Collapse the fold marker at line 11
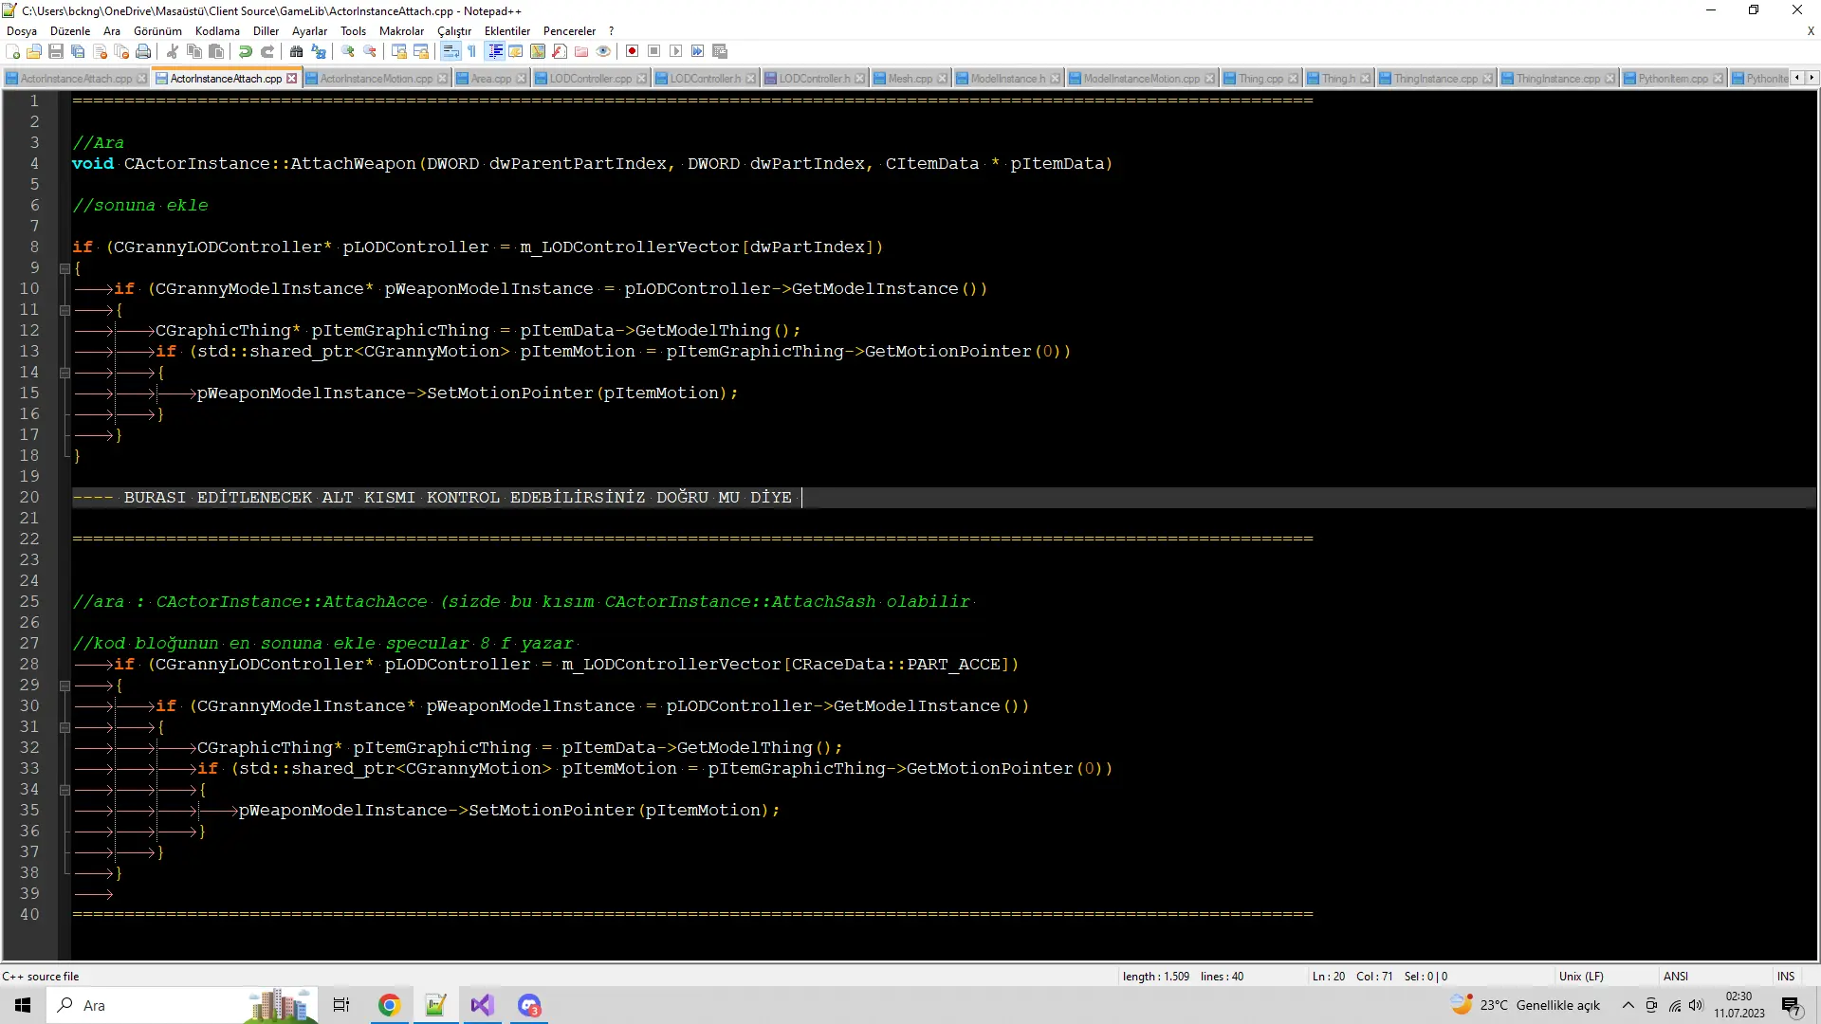The width and height of the screenshot is (1821, 1024). click(64, 310)
